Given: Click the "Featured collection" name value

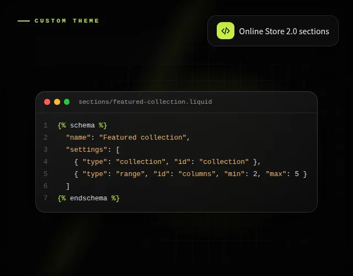Looking at the screenshot, I should pos(142,137).
